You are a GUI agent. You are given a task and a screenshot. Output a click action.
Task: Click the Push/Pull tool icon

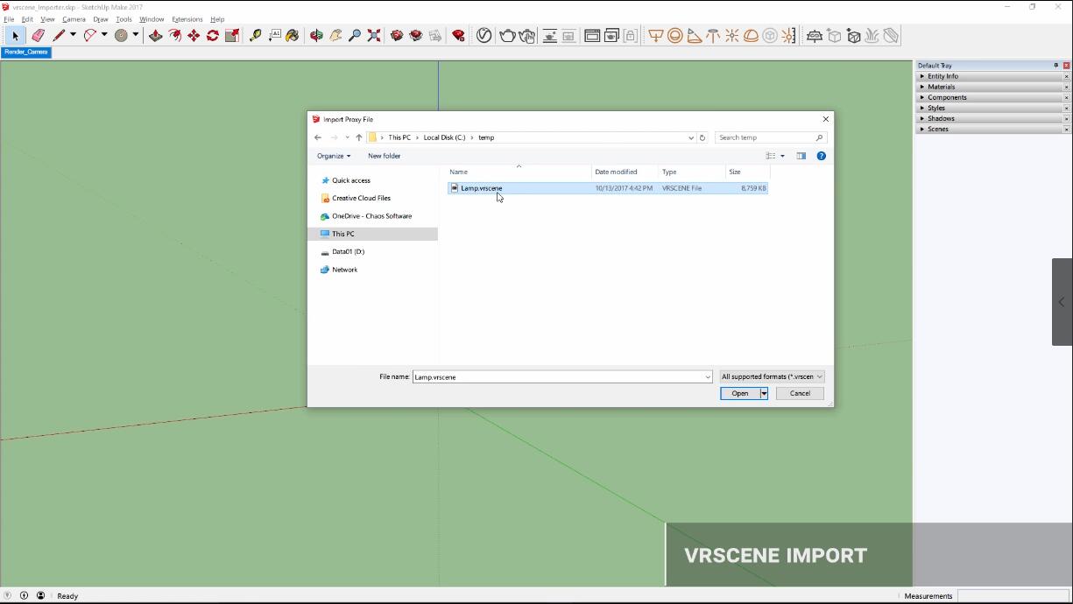[156, 36]
